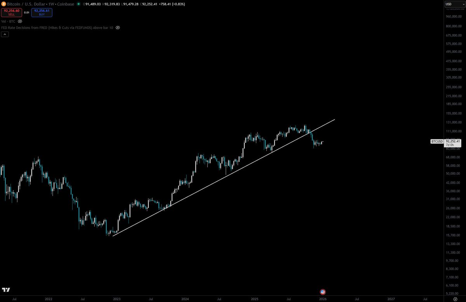Click the Bitcoin symbol logo icon

(x=3, y=4)
